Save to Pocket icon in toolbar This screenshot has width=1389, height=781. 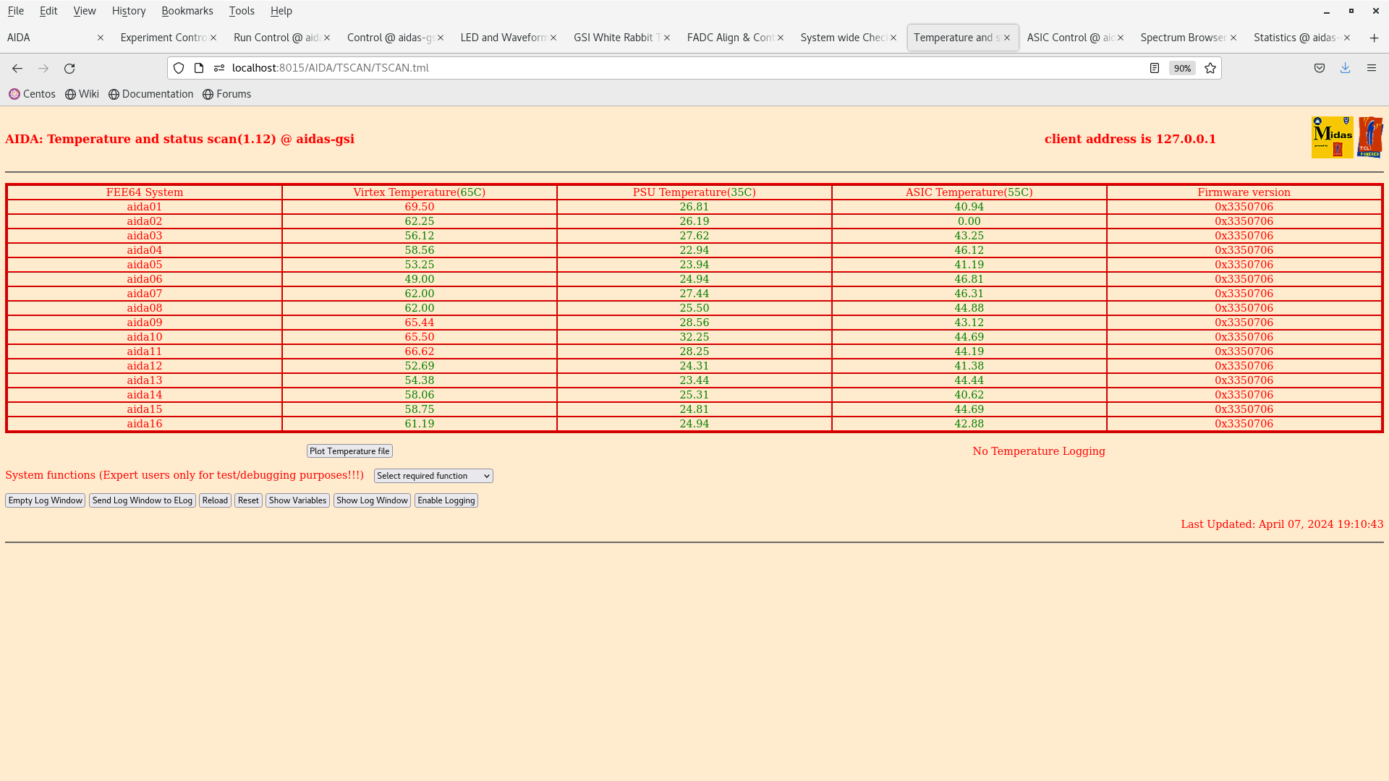pyautogui.click(x=1320, y=68)
